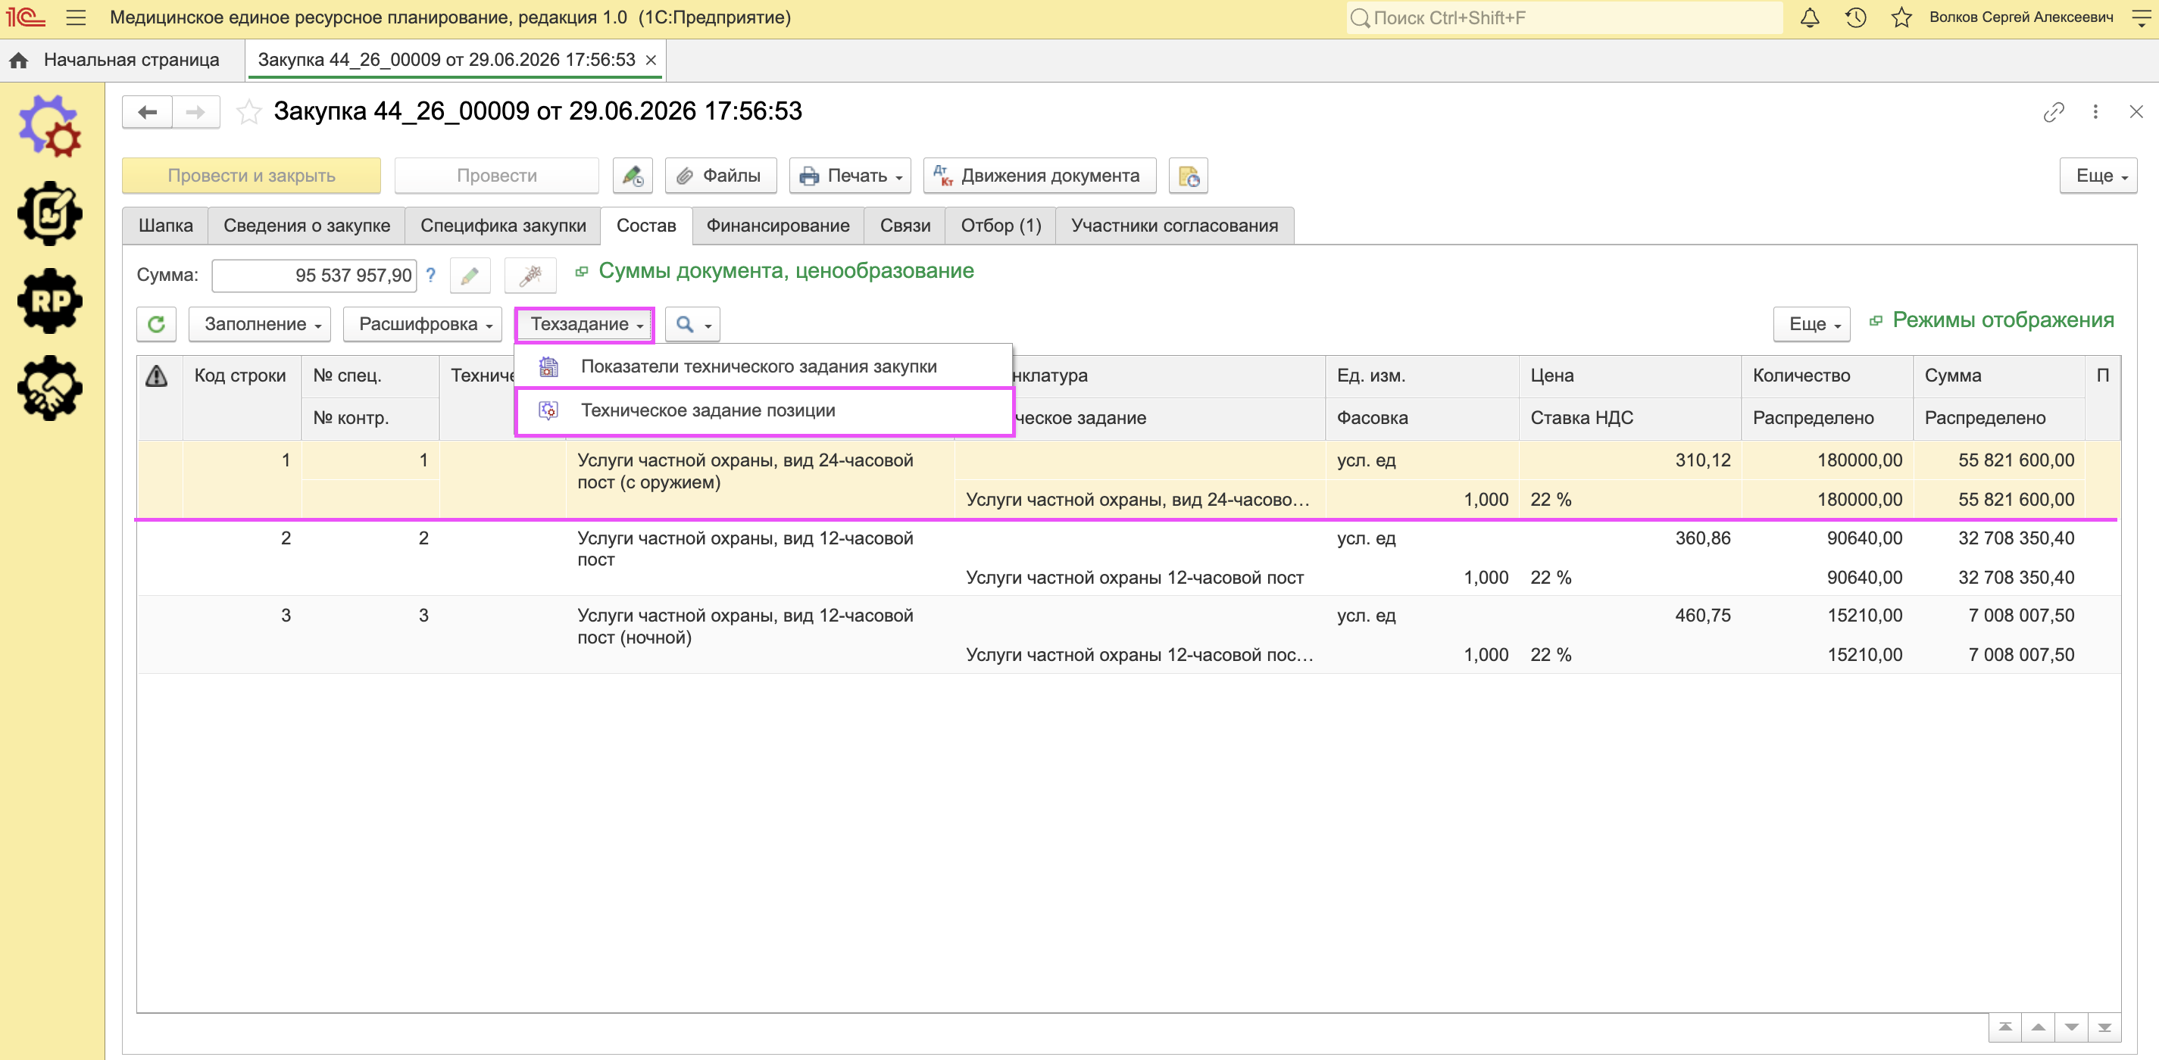Open three-dot more options menu
This screenshot has height=1060, width=2159.
[x=2095, y=111]
